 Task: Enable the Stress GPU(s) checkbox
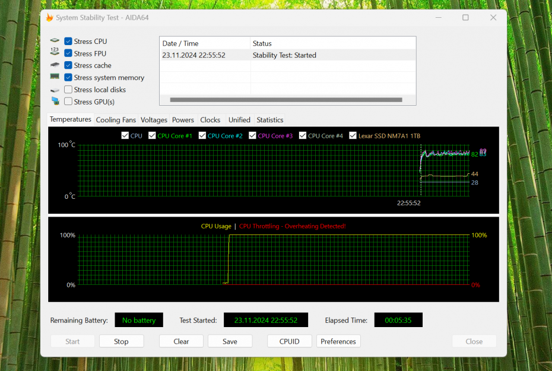click(68, 102)
